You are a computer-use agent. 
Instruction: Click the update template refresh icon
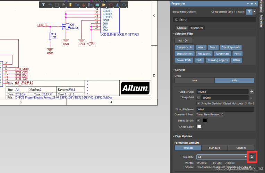252,157
